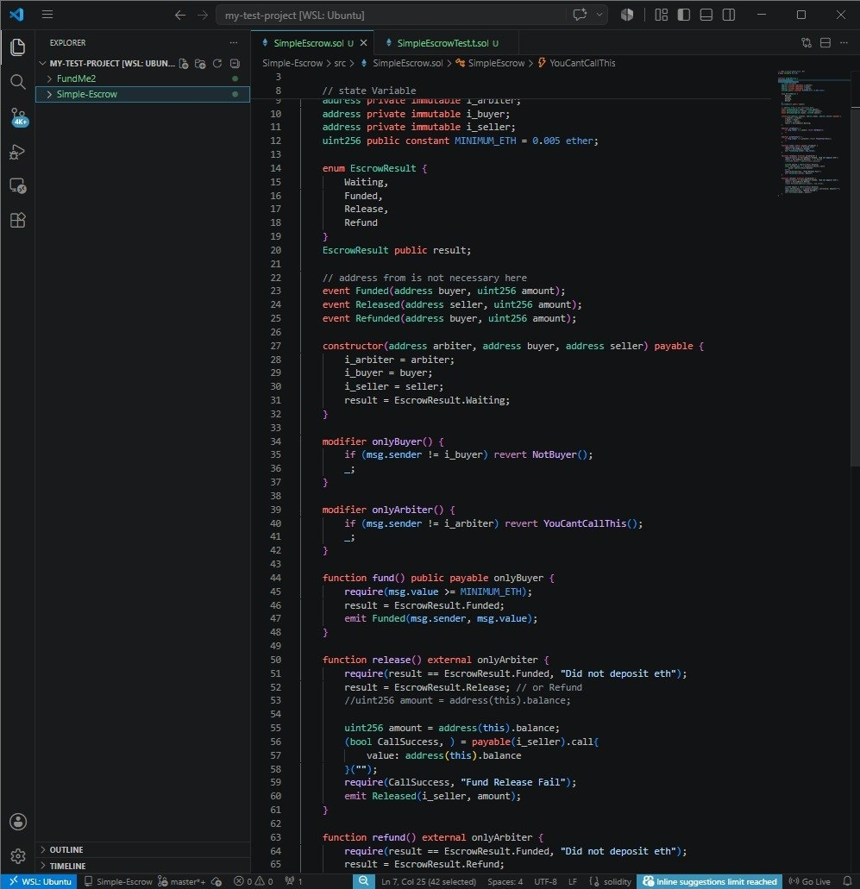Open the Copilot chat icon

[580, 15]
